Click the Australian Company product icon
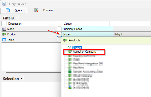151x97 pixels. point(70,52)
